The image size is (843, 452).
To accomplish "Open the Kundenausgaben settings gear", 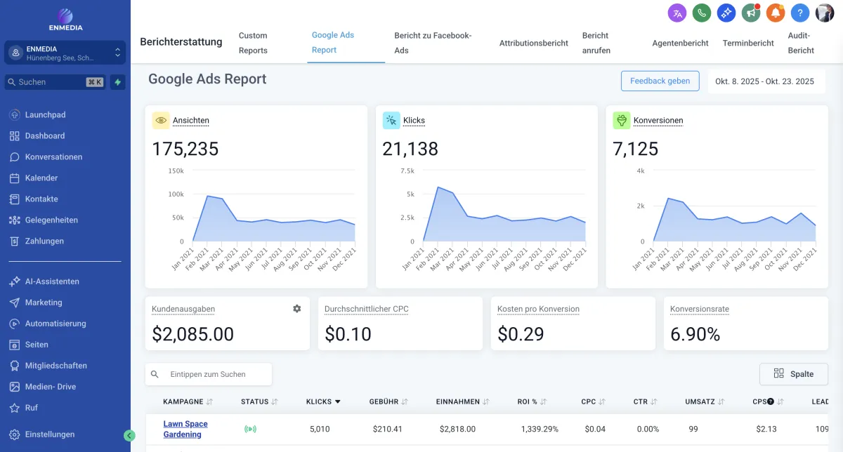I will 296,309.
